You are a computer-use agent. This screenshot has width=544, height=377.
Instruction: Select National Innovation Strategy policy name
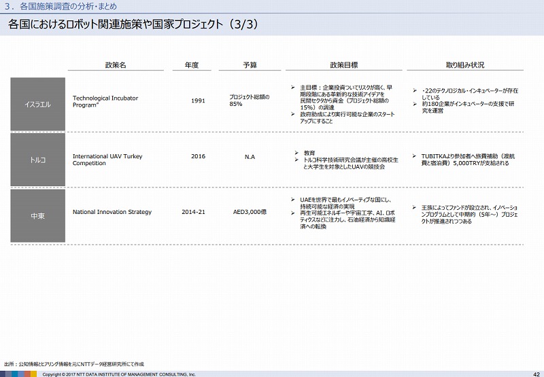(112, 212)
